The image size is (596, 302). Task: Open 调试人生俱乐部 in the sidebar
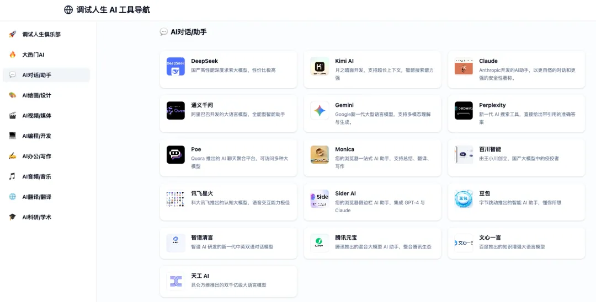46,34
